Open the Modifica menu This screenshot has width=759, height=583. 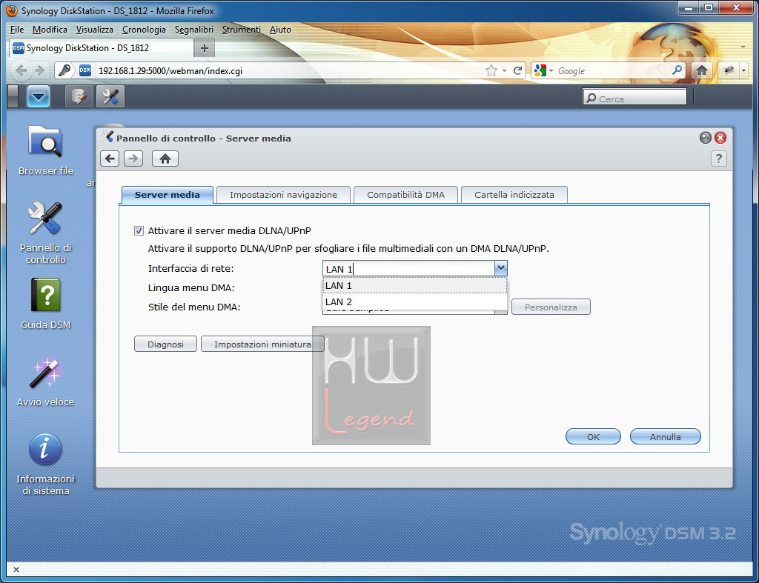click(50, 30)
